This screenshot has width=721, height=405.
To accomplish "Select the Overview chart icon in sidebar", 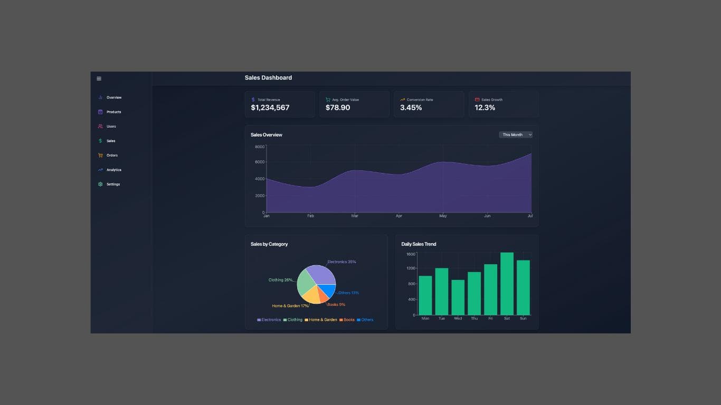I will pyautogui.click(x=100, y=98).
